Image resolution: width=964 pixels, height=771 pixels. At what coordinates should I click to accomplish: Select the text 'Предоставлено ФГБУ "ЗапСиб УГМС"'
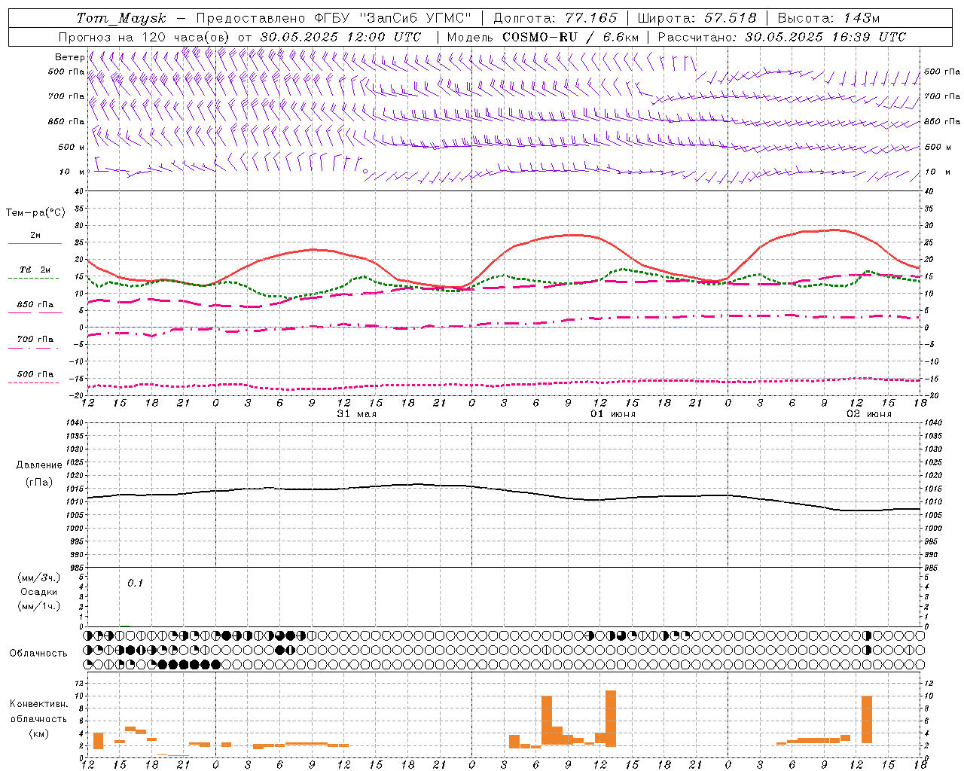334,18
